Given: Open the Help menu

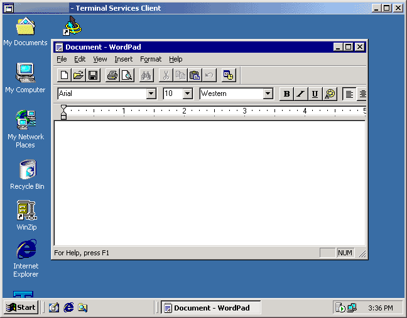Looking at the screenshot, I should tap(176, 60).
